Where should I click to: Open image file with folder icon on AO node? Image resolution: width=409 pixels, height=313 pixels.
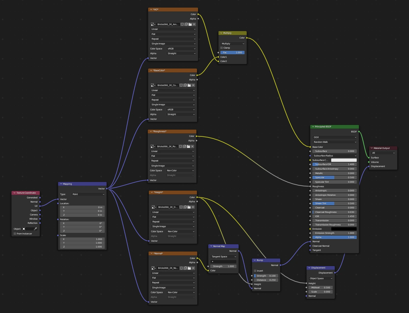click(x=190, y=24)
